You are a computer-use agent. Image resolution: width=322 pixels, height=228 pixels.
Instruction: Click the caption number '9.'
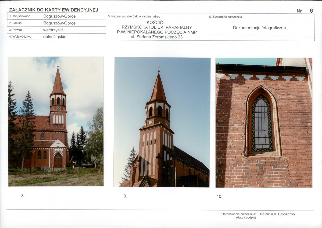(125, 196)
